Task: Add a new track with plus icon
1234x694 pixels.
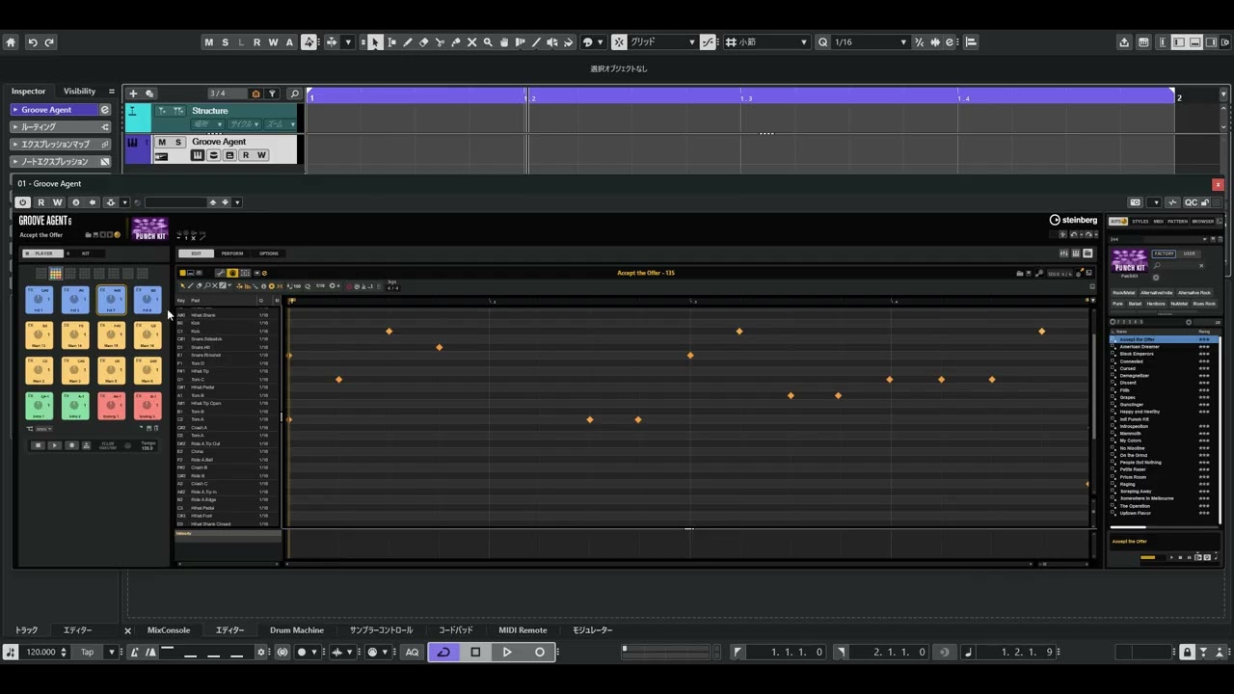Action: [x=133, y=93]
